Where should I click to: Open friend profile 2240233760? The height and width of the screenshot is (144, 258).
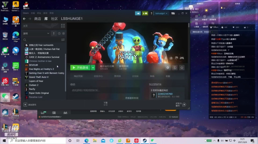point(165,94)
